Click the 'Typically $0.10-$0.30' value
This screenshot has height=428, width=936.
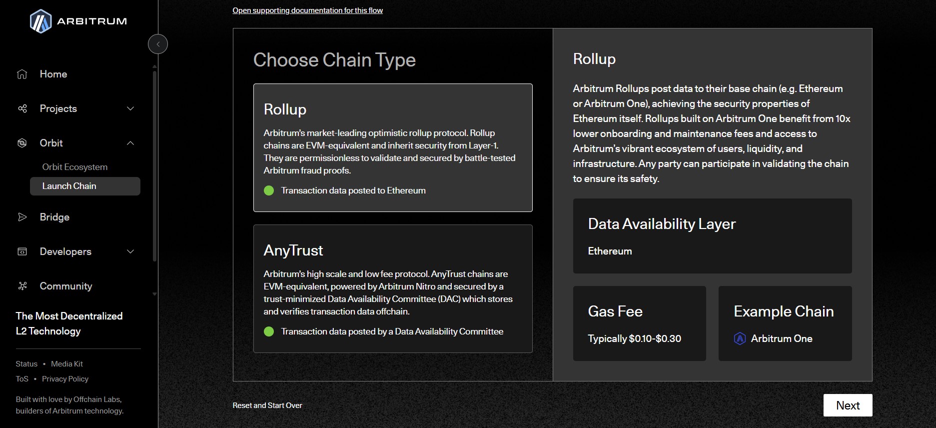tap(635, 338)
